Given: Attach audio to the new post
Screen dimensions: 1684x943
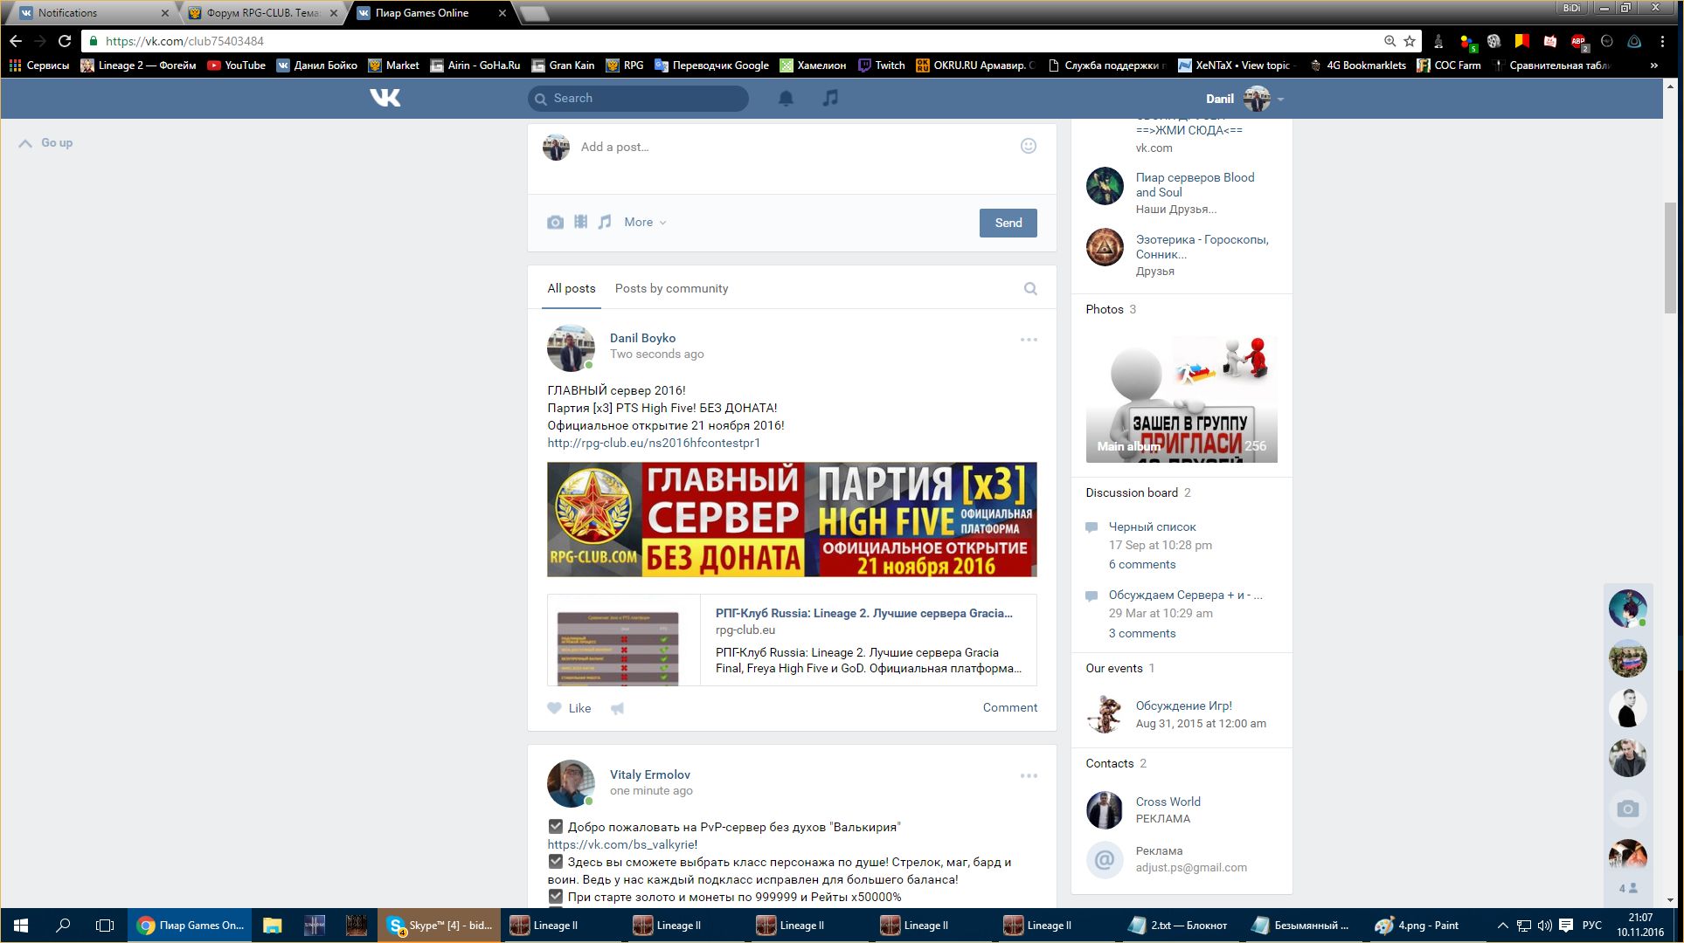Looking at the screenshot, I should pyautogui.click(x=605, y=222).
